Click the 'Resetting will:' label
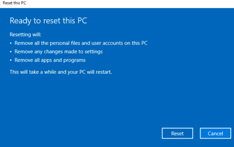This screenshot has height=147, width=234. tap(25, 35)
